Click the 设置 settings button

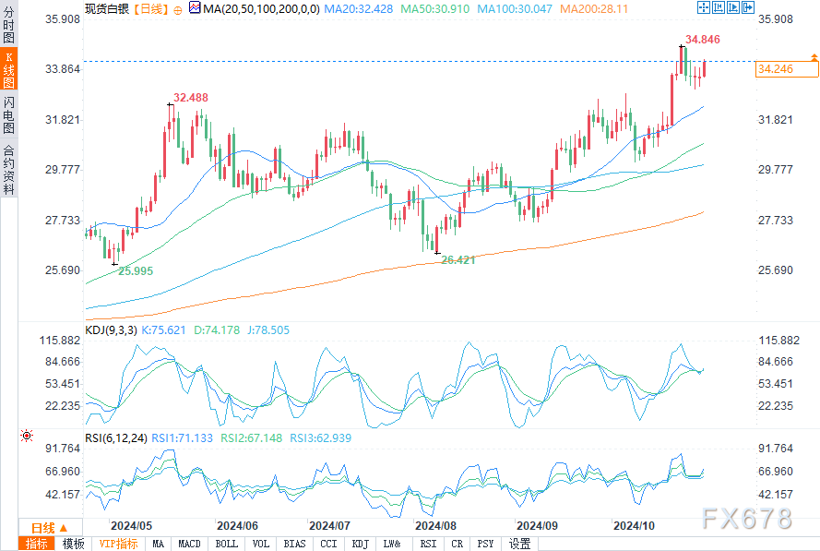click(519, 544)
